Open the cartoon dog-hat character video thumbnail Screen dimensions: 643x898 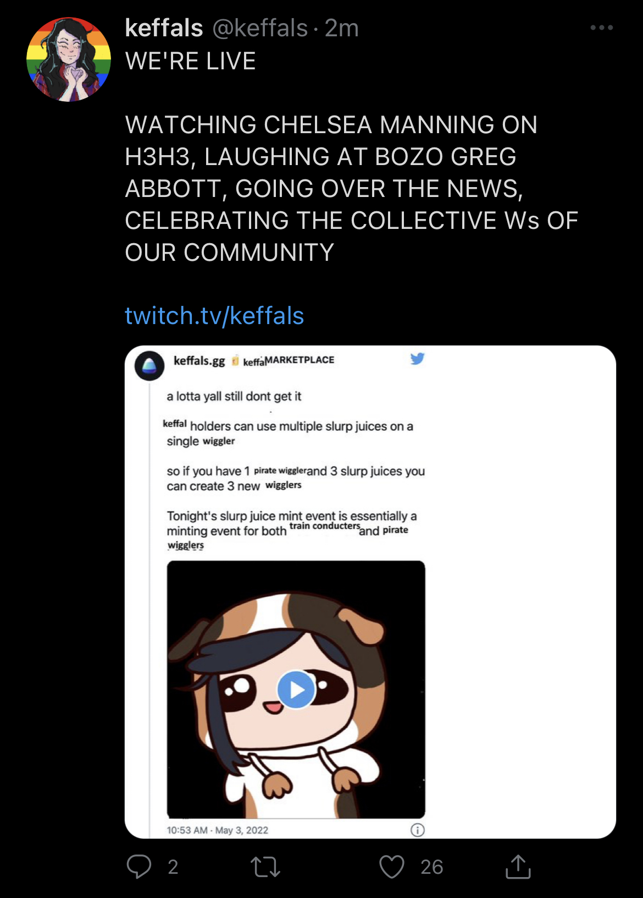coord(296,689)
